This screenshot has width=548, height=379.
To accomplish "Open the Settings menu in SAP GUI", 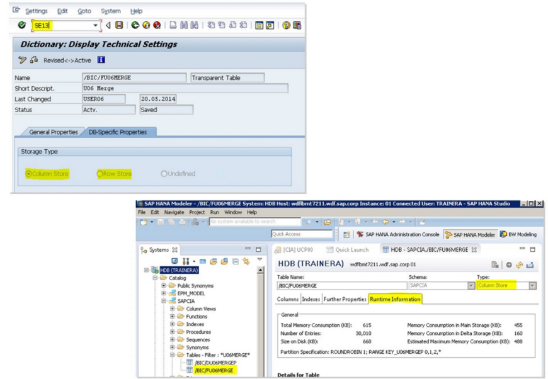I will point(37,11).
